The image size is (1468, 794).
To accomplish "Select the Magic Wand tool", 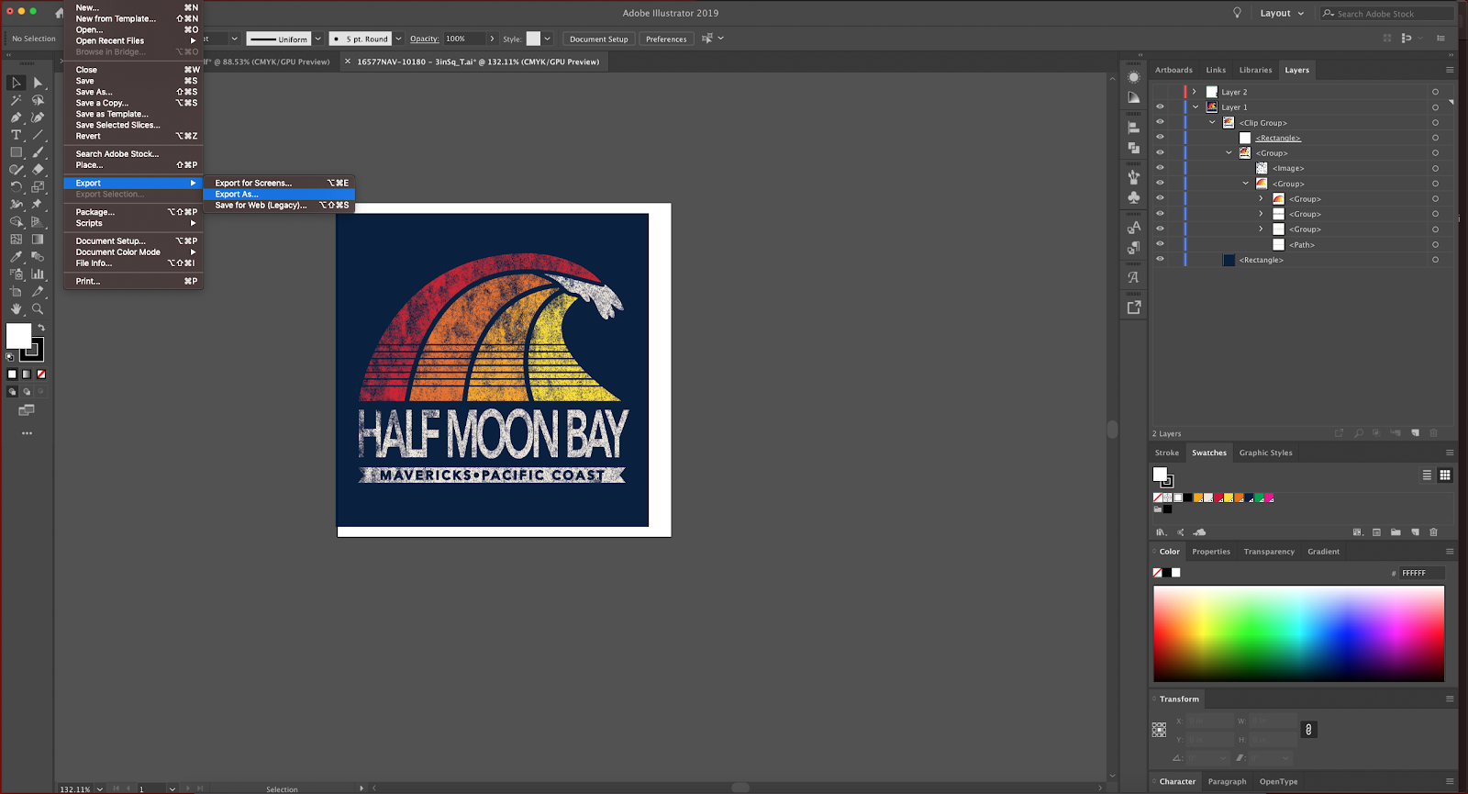I will tap(16, 100).
